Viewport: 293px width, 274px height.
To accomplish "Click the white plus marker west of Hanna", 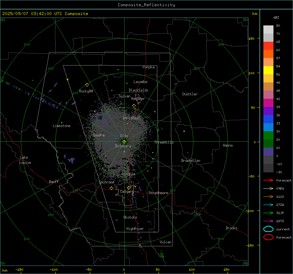I will pos(184,131).
